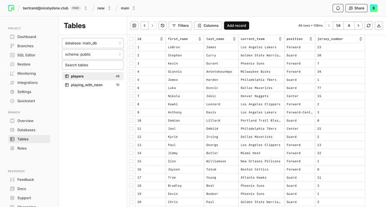386x207 pixels.
Task: Collapse the tables side panel icon
Action: (x=134, y=26)
